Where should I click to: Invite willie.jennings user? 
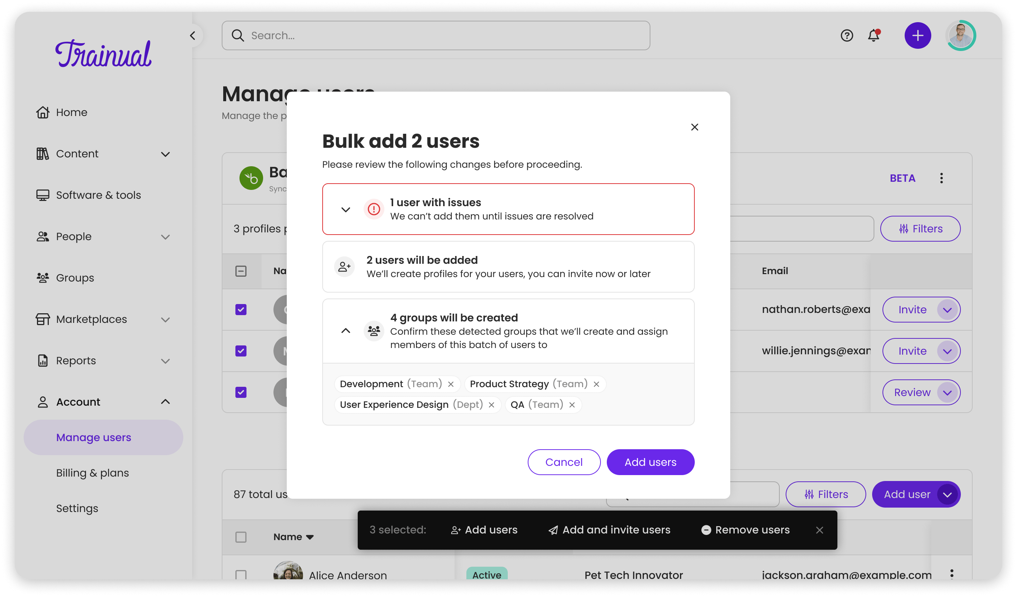coord(912,351)
